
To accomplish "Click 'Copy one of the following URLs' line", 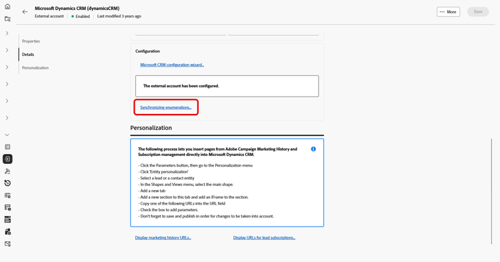I will [182, 203].
